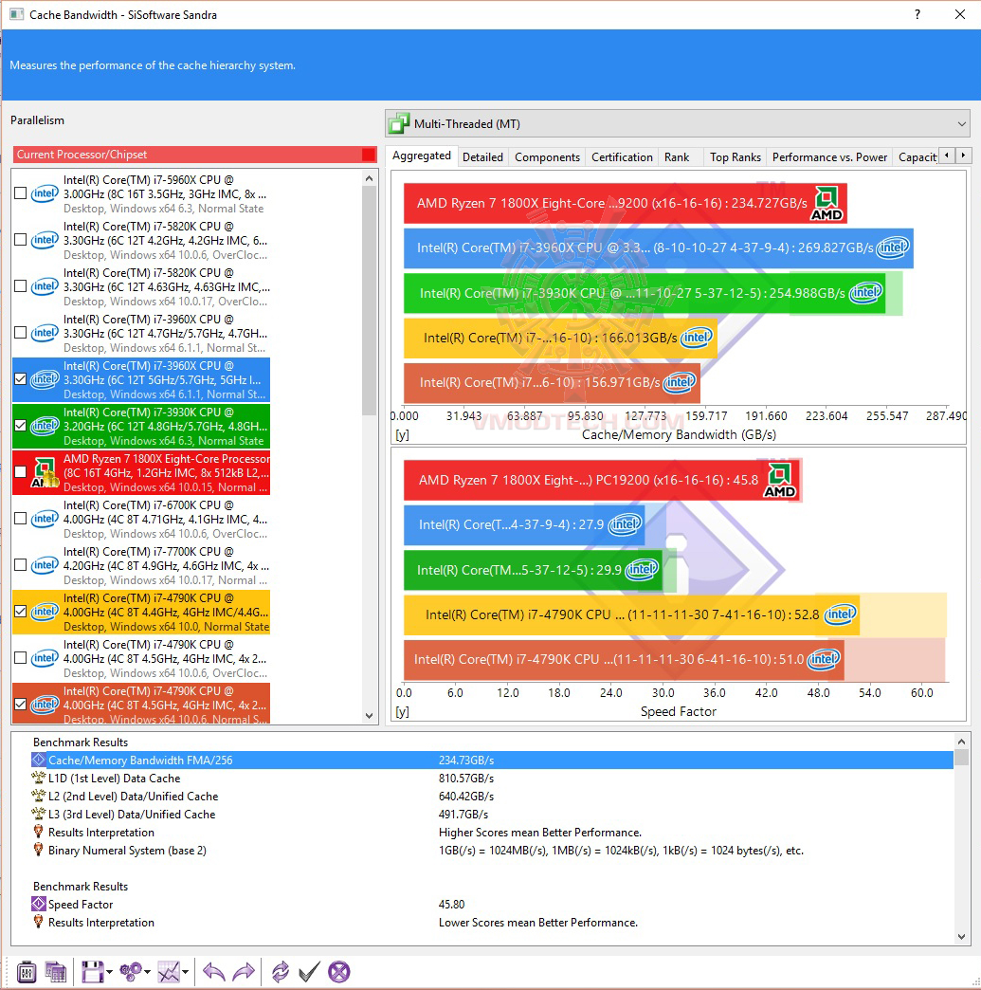Click the refresh results icon
This screenshot has width=981, height=990.
tap(281, 972)
